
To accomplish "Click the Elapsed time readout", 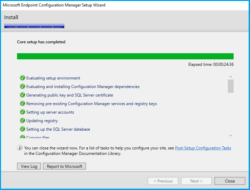I will 211,64.
